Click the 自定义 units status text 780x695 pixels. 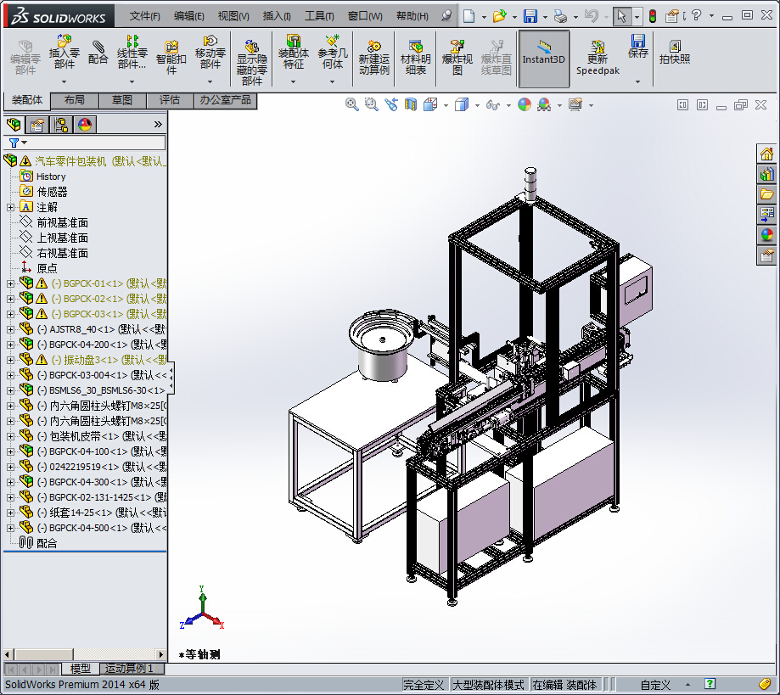pos(655,685)
